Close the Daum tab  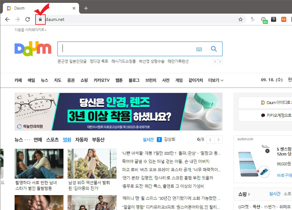click(74, 8)
